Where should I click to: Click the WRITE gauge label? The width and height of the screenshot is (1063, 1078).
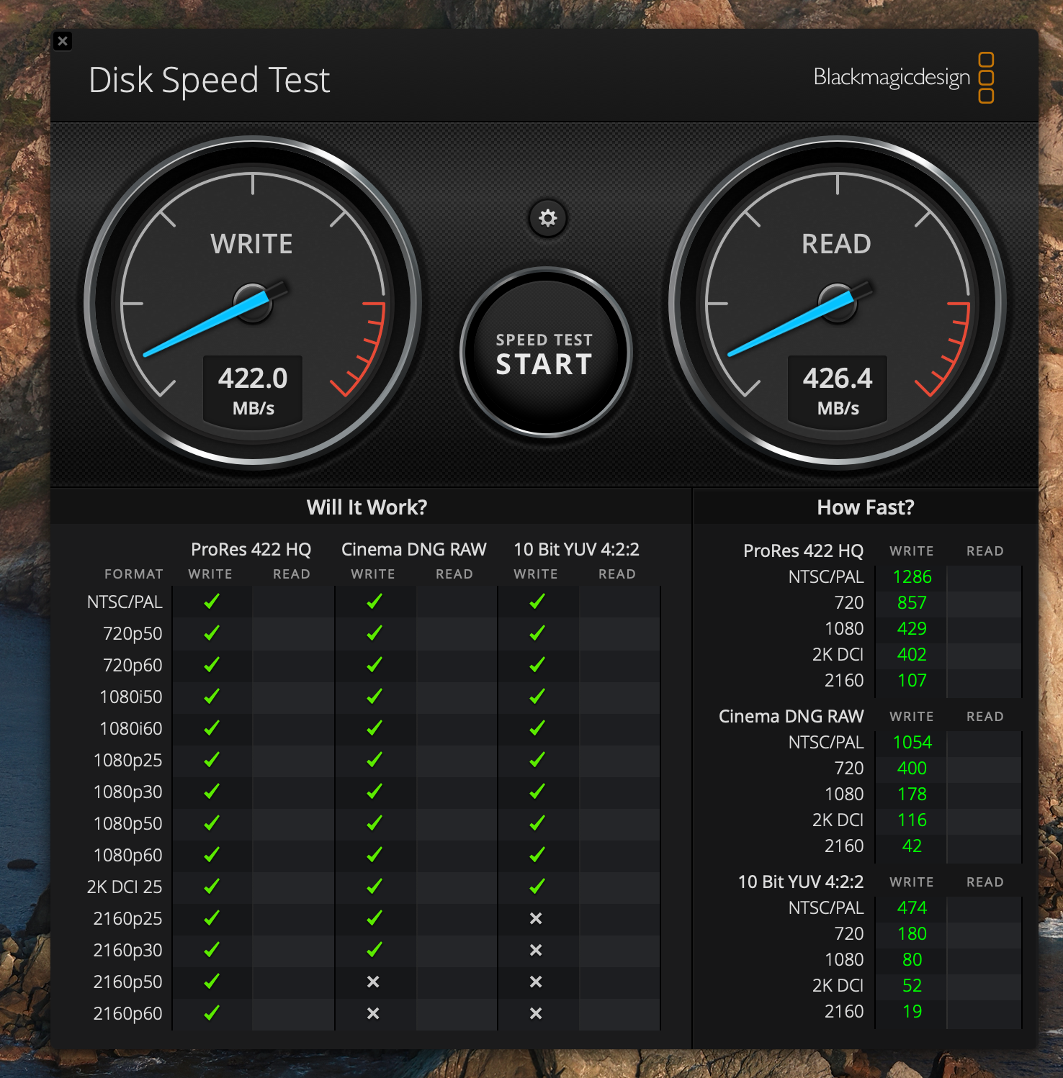(252, 244)
